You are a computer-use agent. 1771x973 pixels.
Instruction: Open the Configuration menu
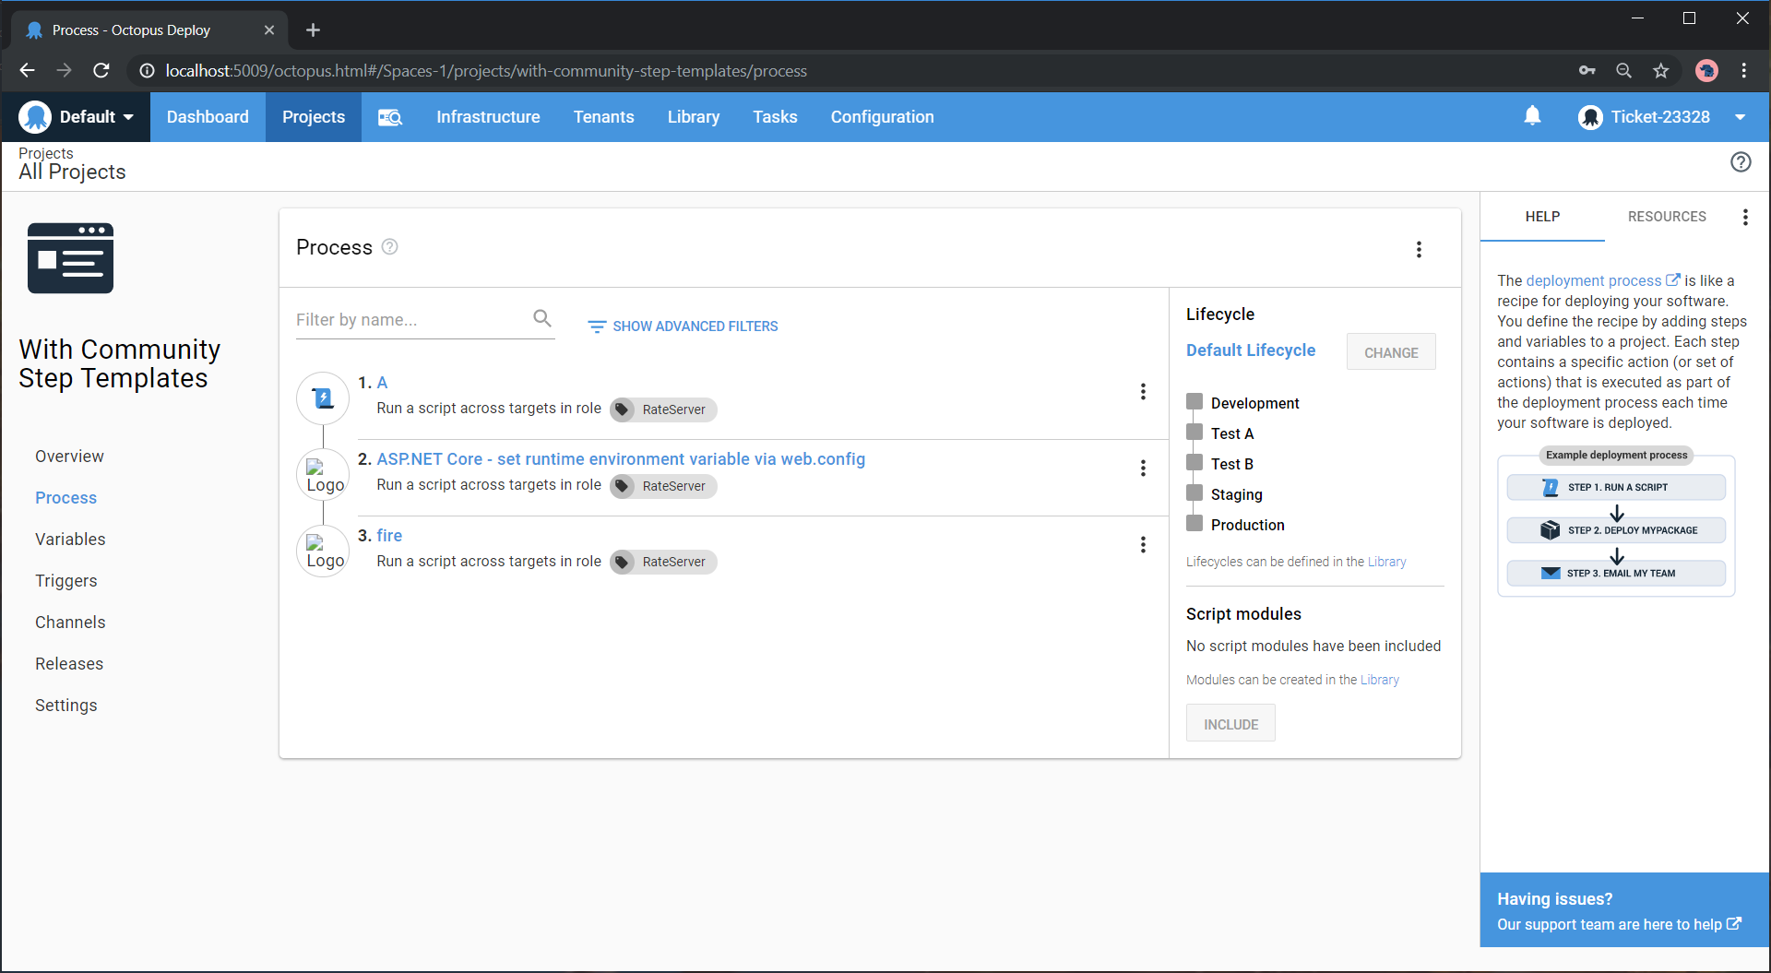tap(882, 117)
